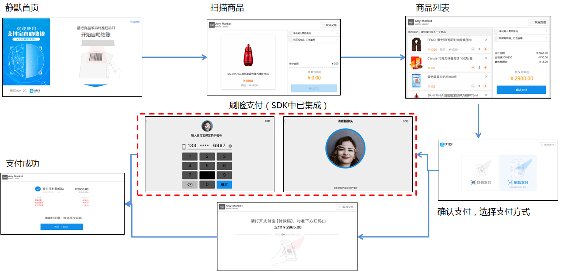Expand manual barcode entry row in product list

coord(521,31)
